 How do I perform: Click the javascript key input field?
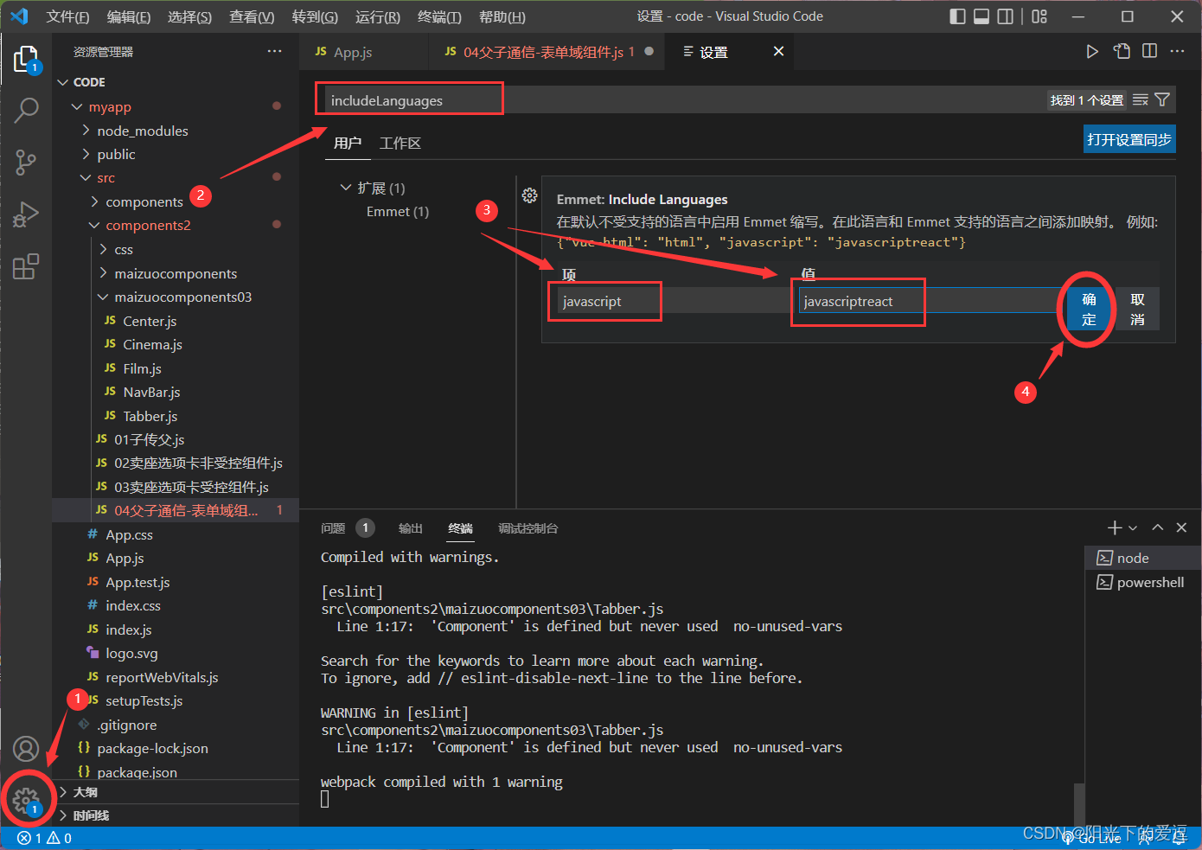[x=675, y=301]
